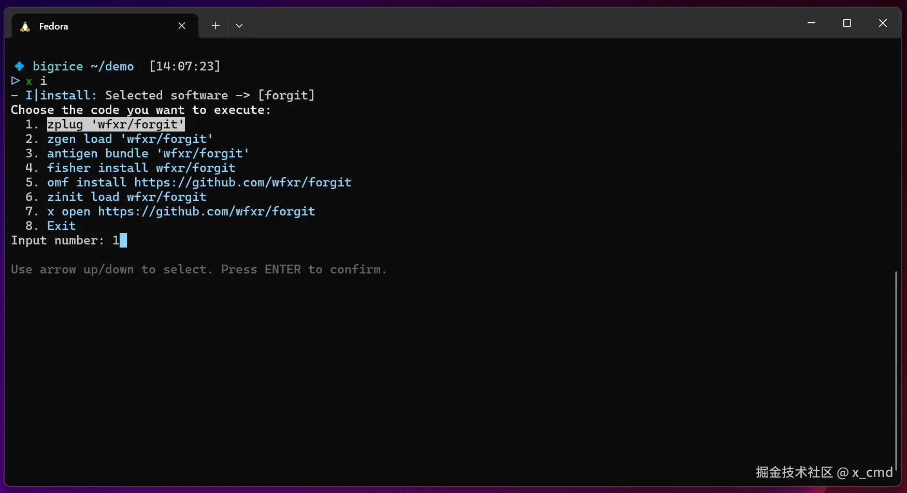Select option 3 antigen bundle 'wfxr/forgit'
Viewport: 907px width, 493px height.
point(148,153)
